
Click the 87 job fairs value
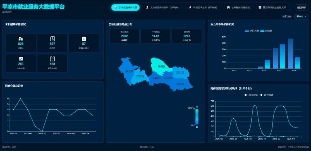coord(84,44)
